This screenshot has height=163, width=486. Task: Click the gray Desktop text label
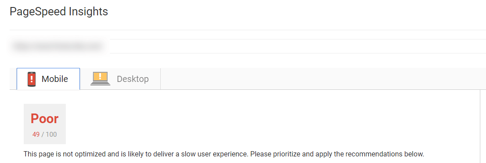tap(133, 79)
